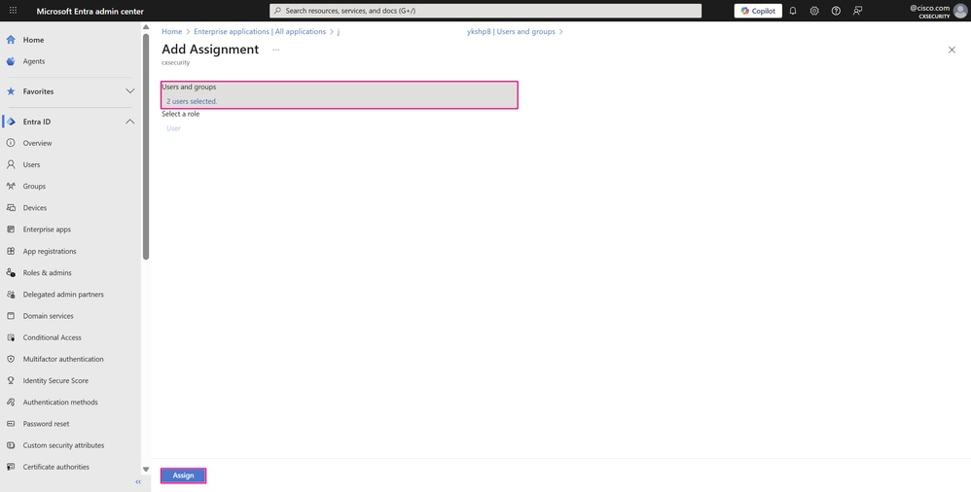The image size is (971, 492).
Task: Open App registrations in the sidebar
Action: click(x=50, y=251)
